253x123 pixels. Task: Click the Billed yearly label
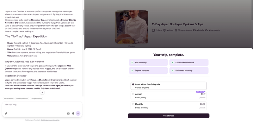click(x=140, y=98)
